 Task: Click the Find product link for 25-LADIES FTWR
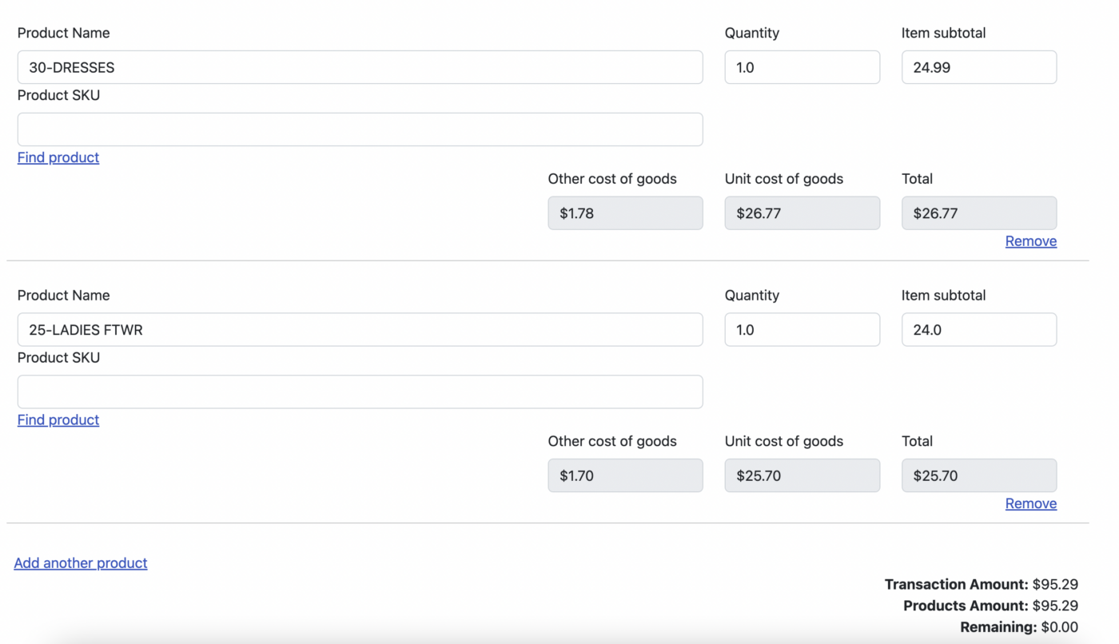tap(58, 419)
